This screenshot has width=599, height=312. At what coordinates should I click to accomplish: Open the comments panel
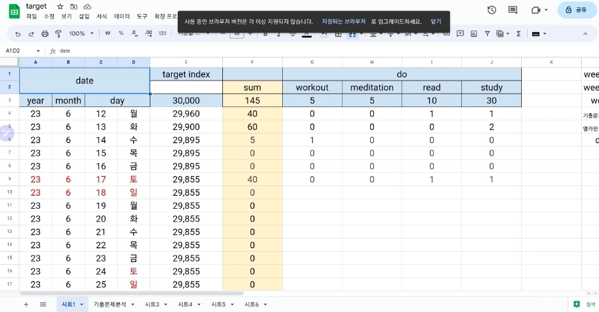[512, 10]
